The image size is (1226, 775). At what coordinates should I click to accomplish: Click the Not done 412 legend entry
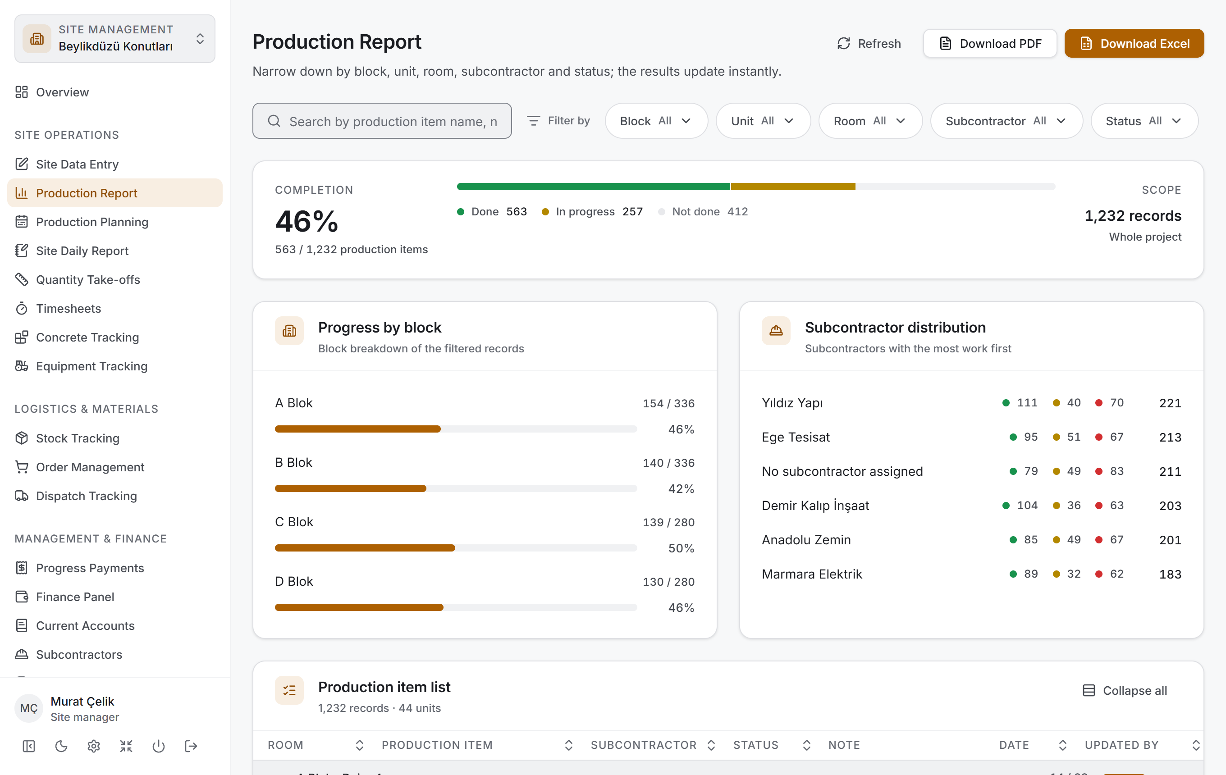pos(703,212)
